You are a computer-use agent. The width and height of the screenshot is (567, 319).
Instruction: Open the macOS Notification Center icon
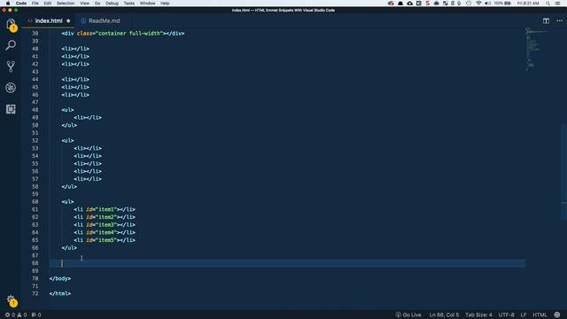pyautogui.click(x=558, y=4)
